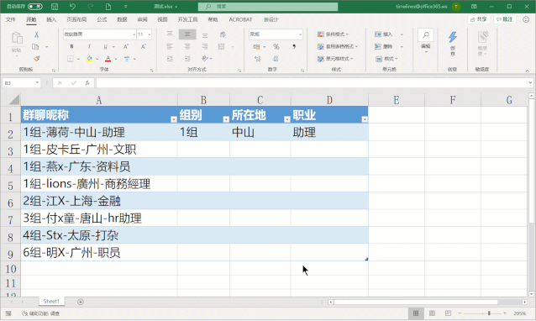Click the Paste clipboard icon
Image resolution: width=536 pixels, height=321 pixels.
17,38
